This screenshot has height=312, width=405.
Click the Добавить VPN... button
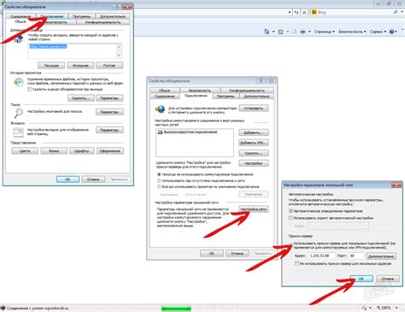pyautogui.click(x=254, y=143)
